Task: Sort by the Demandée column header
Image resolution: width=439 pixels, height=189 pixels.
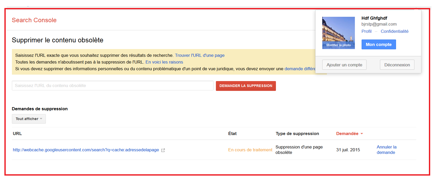Action: pyautogui.click(x=349, y=133)
